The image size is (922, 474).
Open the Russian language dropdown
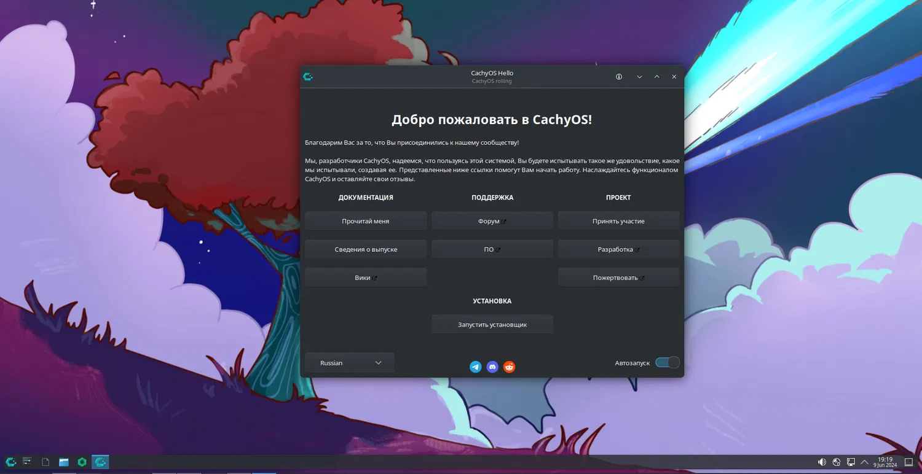(x=350, y=363)
